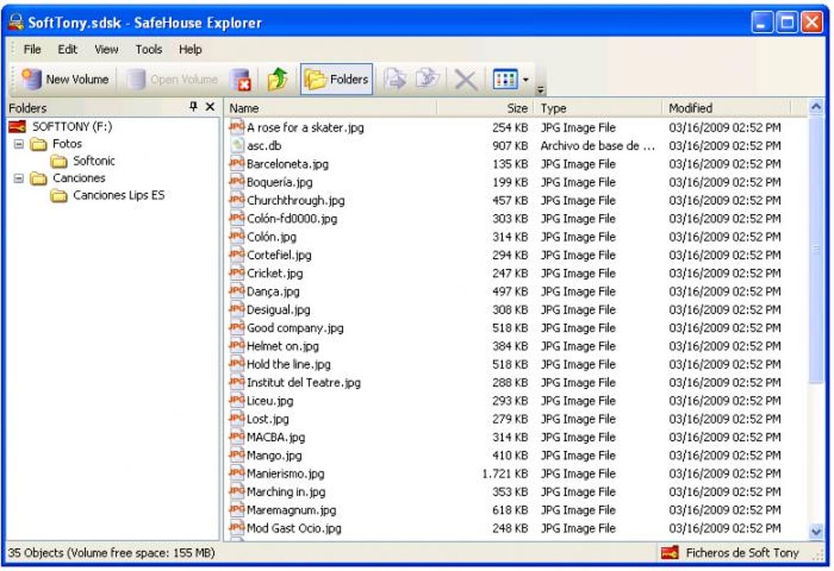
Task: Click the volume icon in the status bar
Action: tap(669, 553)
